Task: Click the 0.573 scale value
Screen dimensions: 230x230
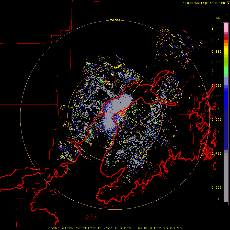Action: click(216, 120)
